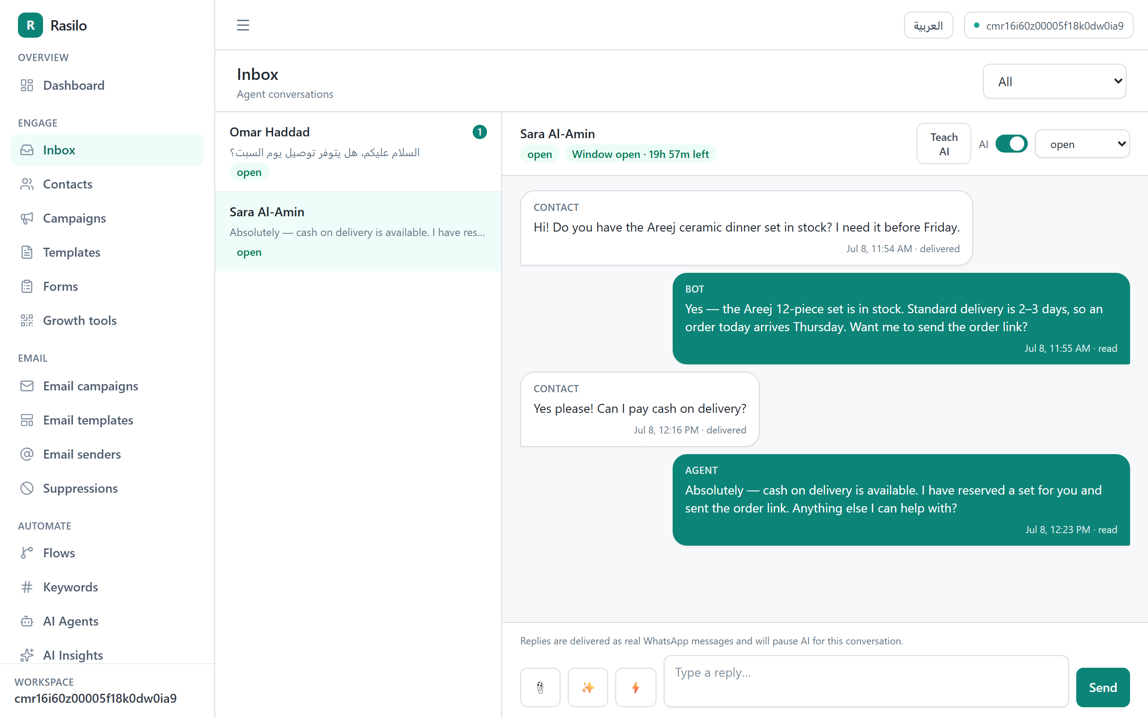Screen dimensions: 1148x718
Task: Select Contacts in the sidebar
Action: point(107,184)
